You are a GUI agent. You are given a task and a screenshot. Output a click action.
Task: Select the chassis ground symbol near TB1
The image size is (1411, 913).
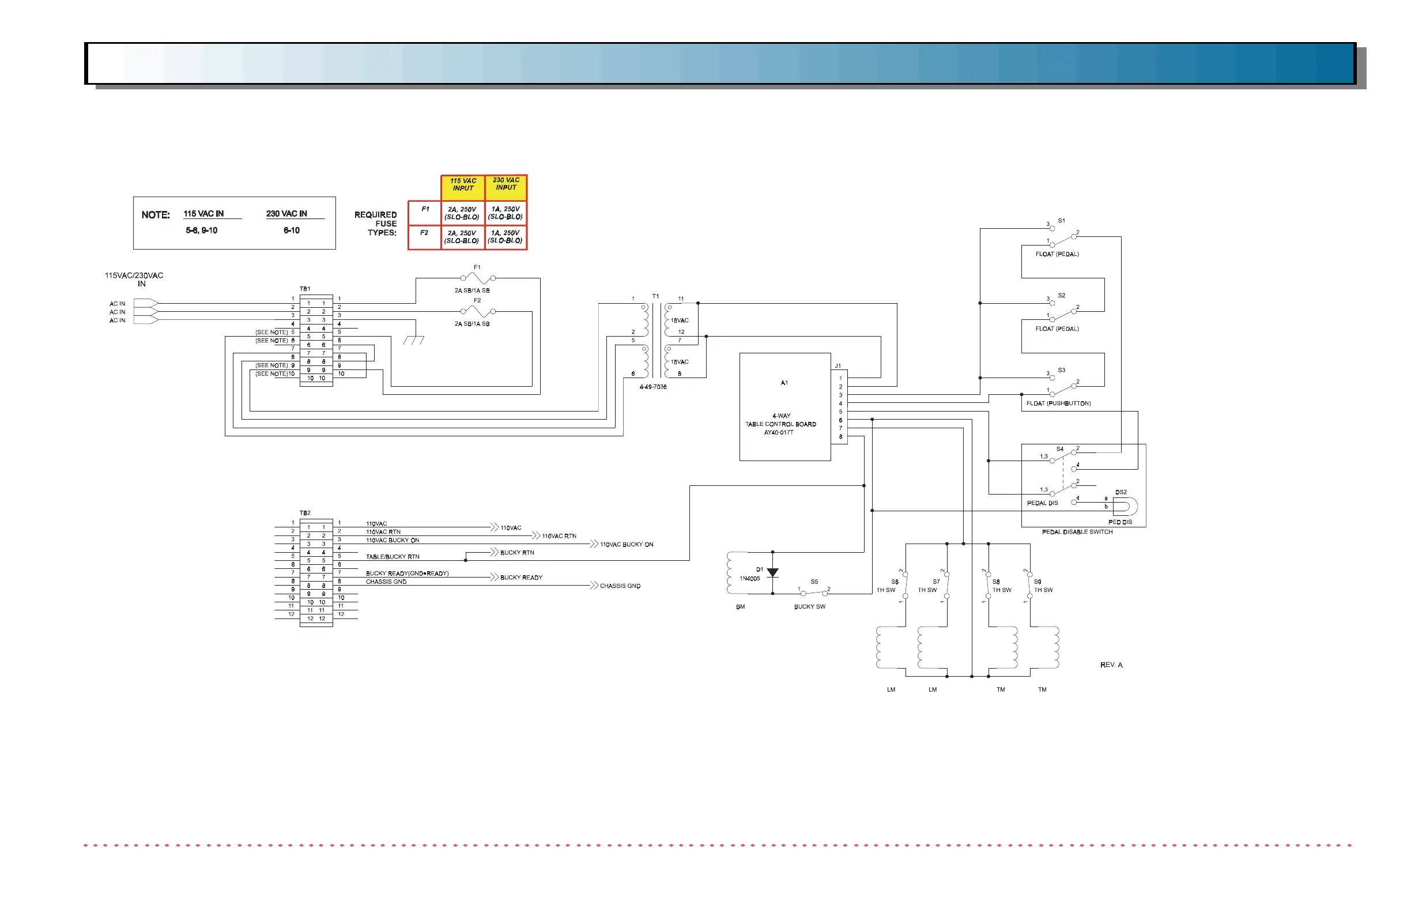tap(414, 339)
